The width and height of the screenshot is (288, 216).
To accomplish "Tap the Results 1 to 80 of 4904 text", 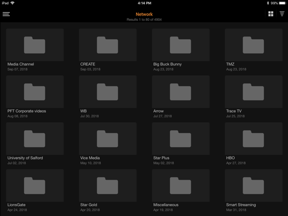I will 144,19.
